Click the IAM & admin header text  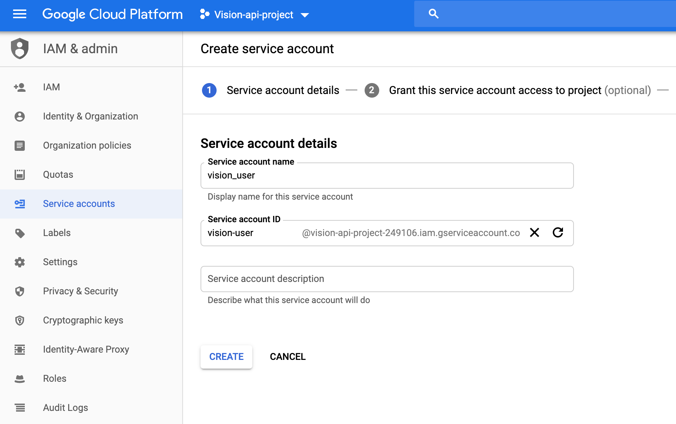pyautogui.click(x=80, y=49)
